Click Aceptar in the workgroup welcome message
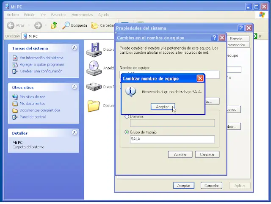This screenshot has height=204, width=271. [x=163, y=107]
